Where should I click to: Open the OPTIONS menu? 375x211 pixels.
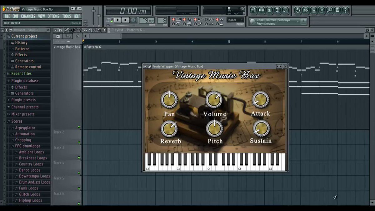coord(53,16)
